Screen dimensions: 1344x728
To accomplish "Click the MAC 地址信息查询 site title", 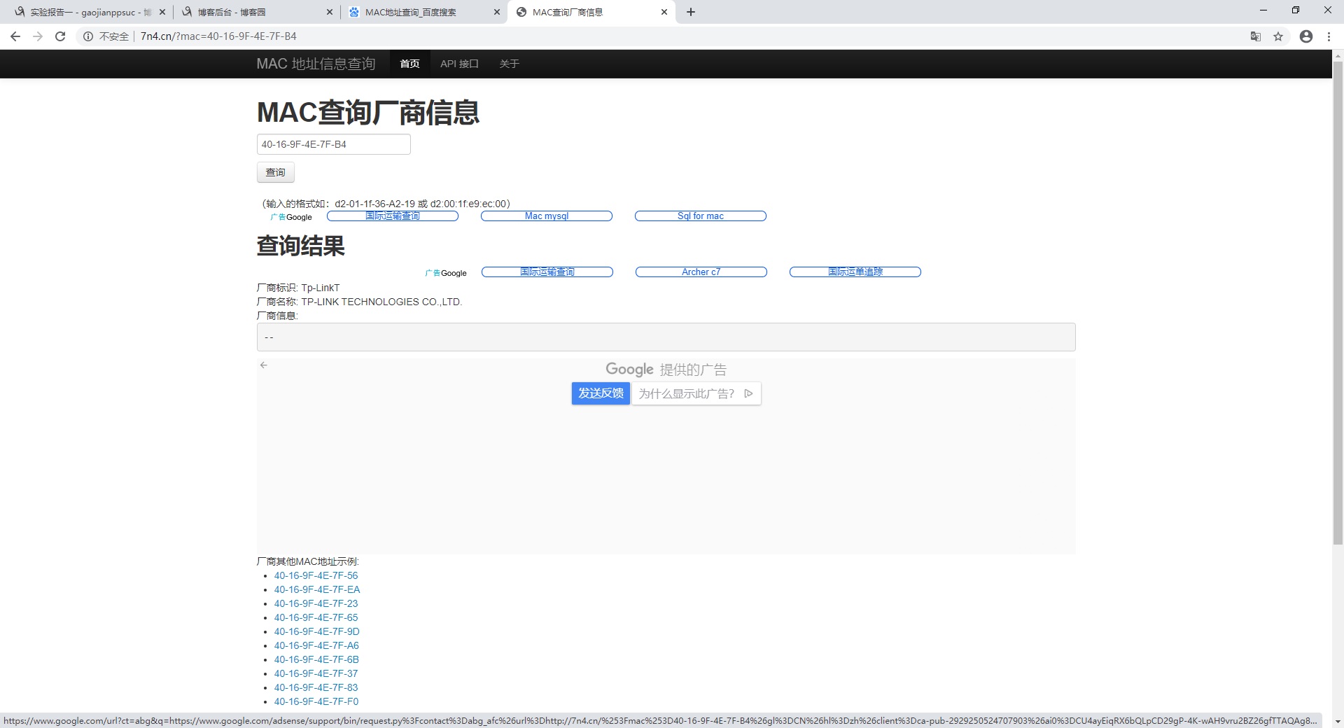I will (316, 64).
